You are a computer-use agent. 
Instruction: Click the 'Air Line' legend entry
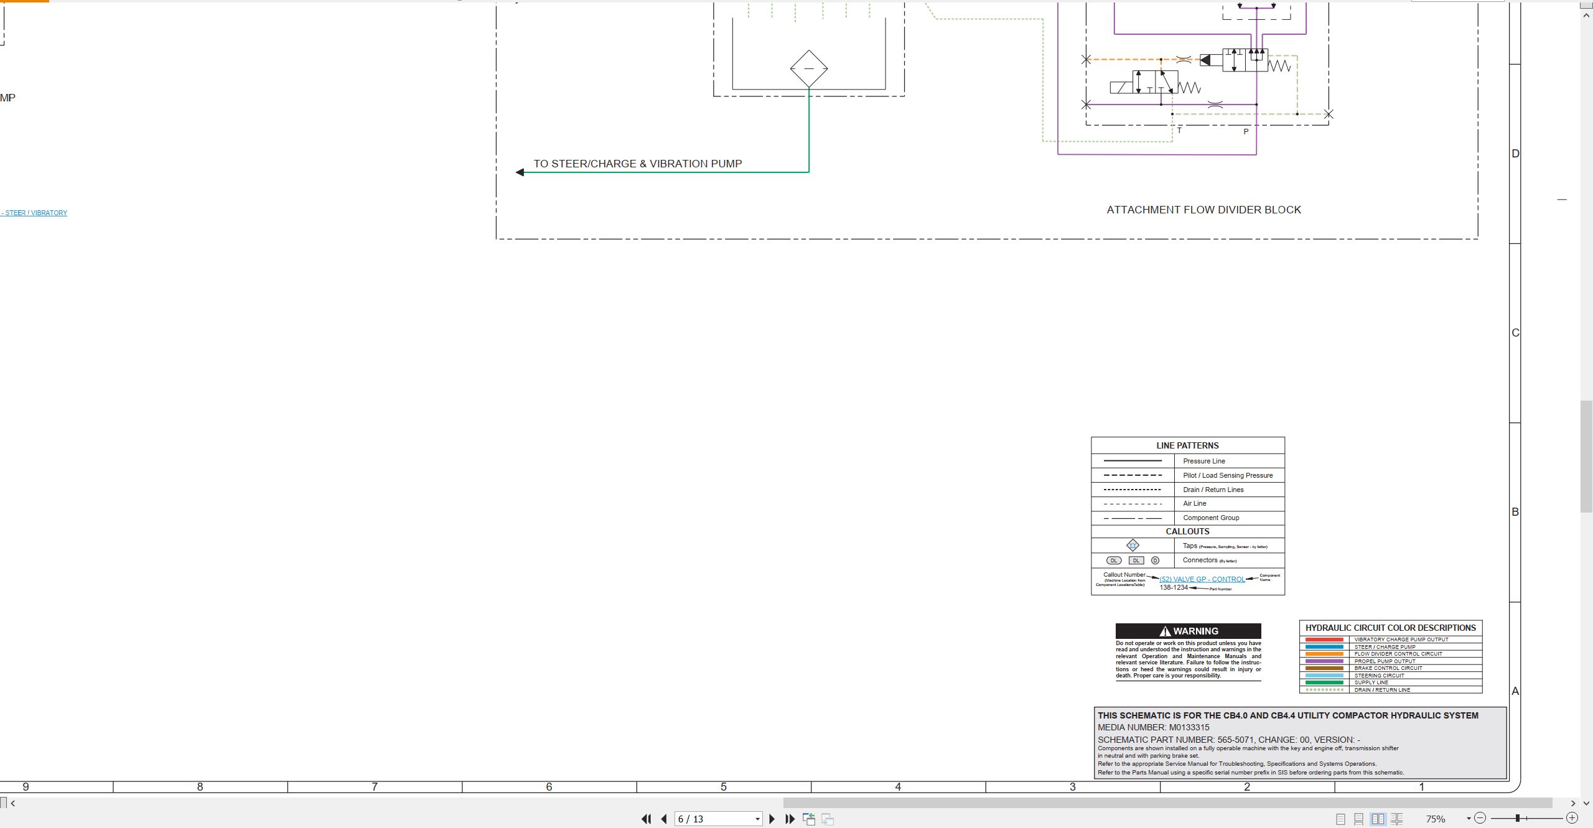pyautogui.click(x=1195, y=503)
